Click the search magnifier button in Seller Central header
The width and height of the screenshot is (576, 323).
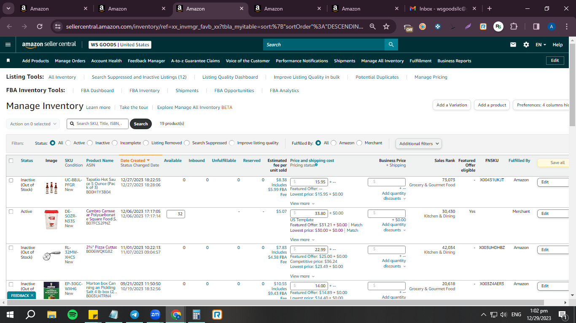tap(391, 45)
